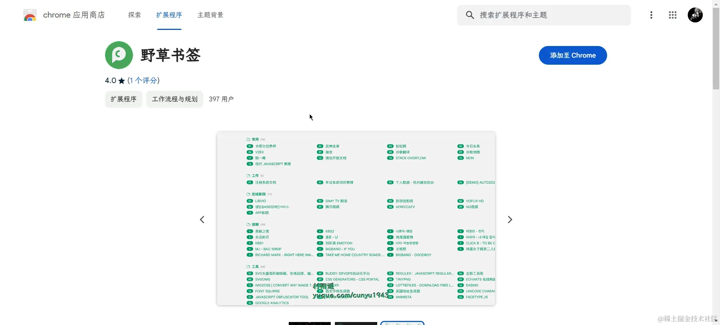Click the main bookmark screenshot preview
Screen dimensions: 720x325
(356, 218)
